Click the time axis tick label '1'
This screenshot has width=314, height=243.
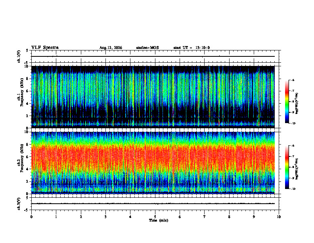(x=56, y=217)
